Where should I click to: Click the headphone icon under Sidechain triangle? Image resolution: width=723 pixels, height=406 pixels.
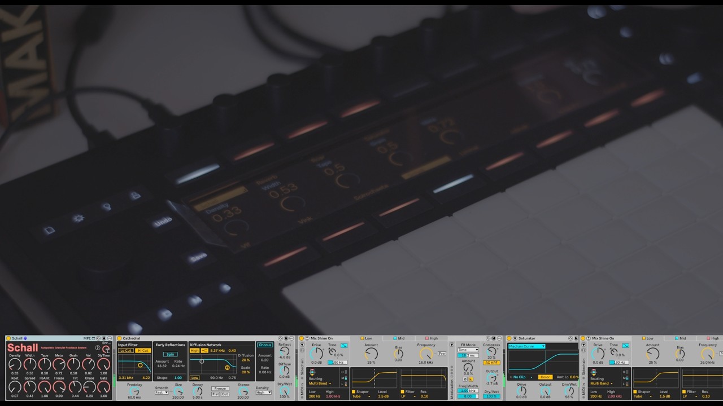coord(302,350)
